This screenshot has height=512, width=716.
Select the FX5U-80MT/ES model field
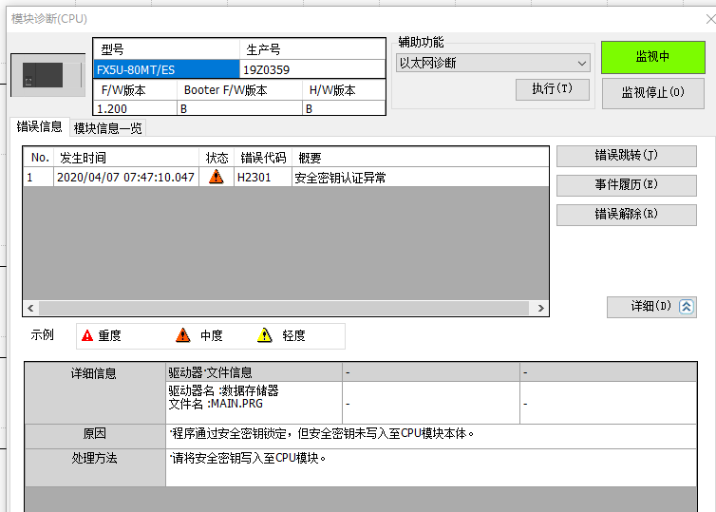[x=166, y=69]
